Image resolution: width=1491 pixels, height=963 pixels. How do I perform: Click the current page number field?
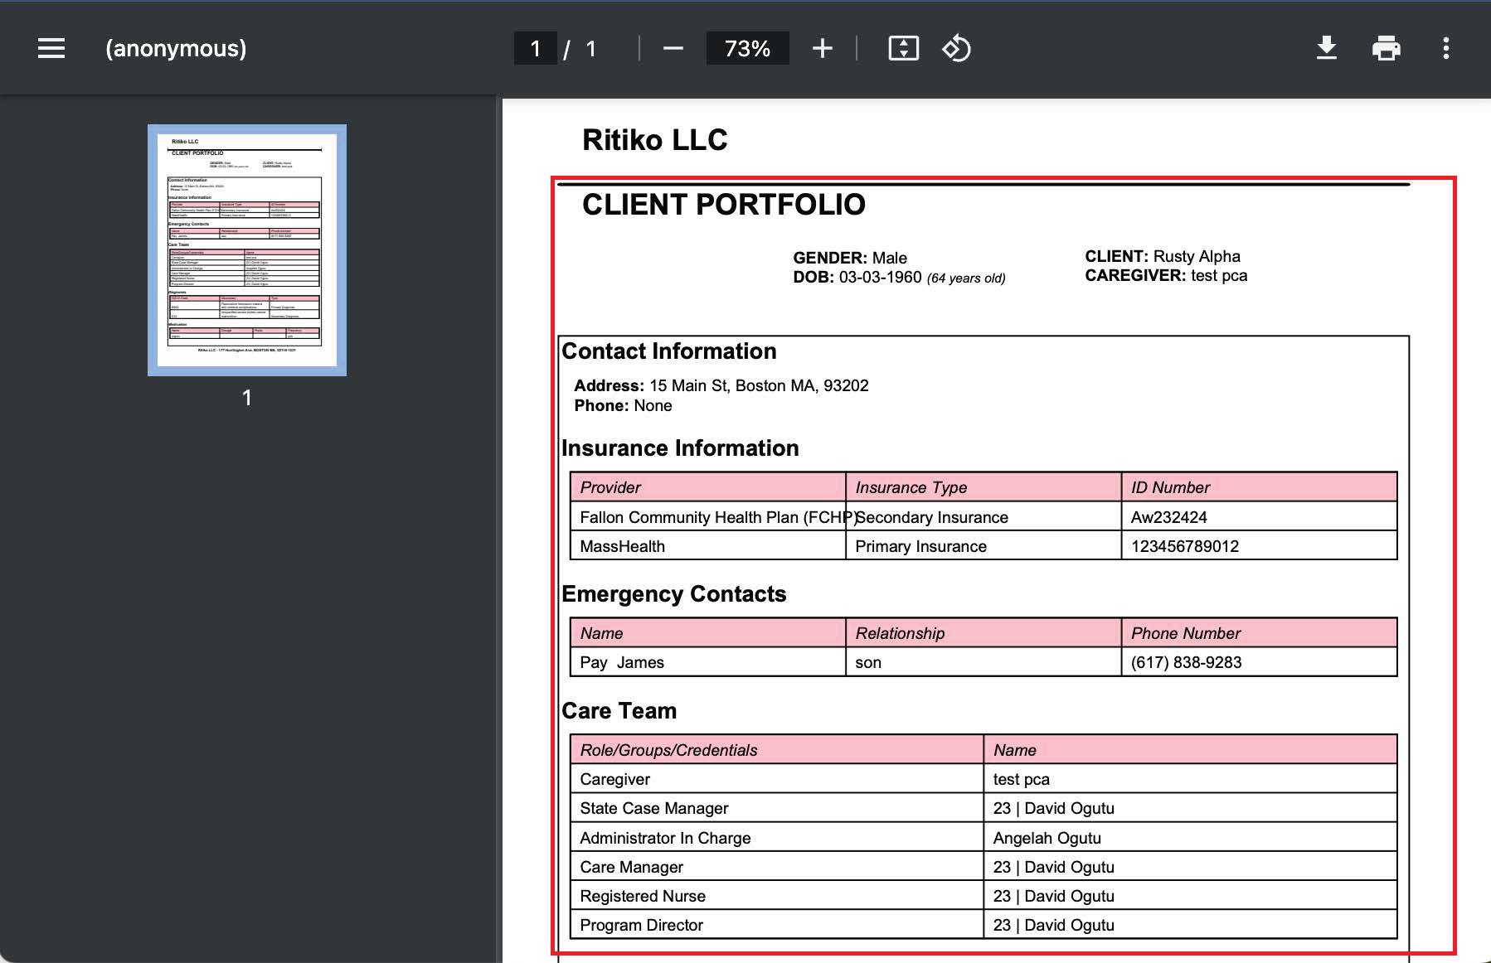pos(536,49)
